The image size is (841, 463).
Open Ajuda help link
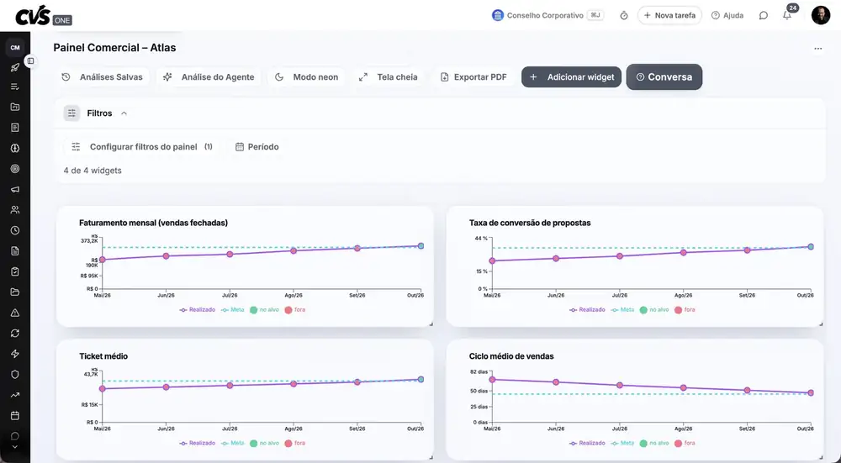pyautogui.click(x=727, y=15)
